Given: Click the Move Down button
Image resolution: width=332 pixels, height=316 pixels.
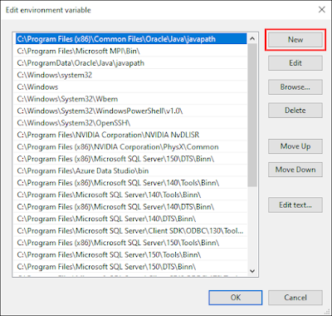Looking at the screenshot, I should 295,170.
